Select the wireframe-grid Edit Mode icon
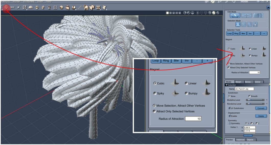Image resolution: width=271 pixels, height=145 pixels. (258, 15)
